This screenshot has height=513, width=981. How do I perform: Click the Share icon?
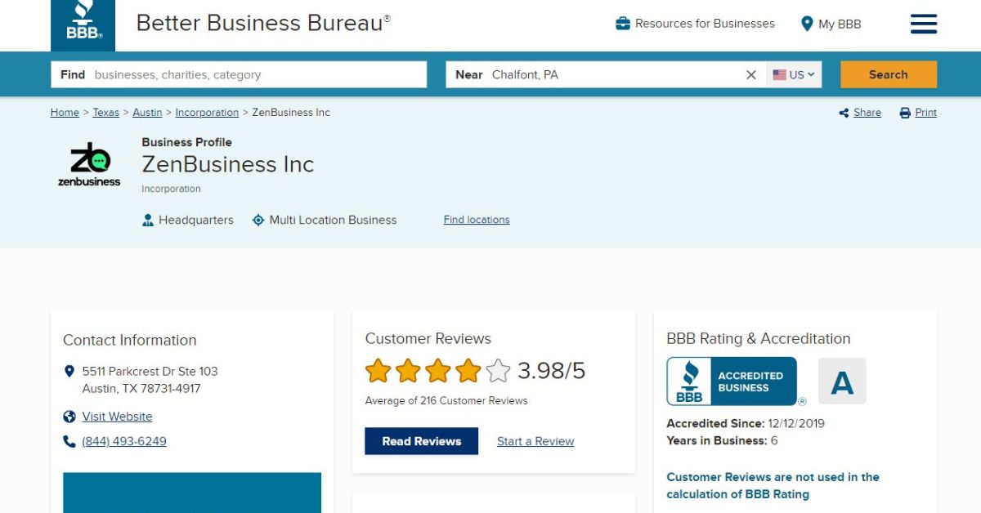(x=844, y=113)
